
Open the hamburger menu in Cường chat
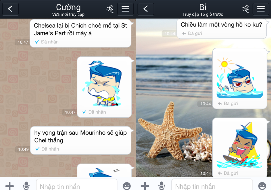125,9
